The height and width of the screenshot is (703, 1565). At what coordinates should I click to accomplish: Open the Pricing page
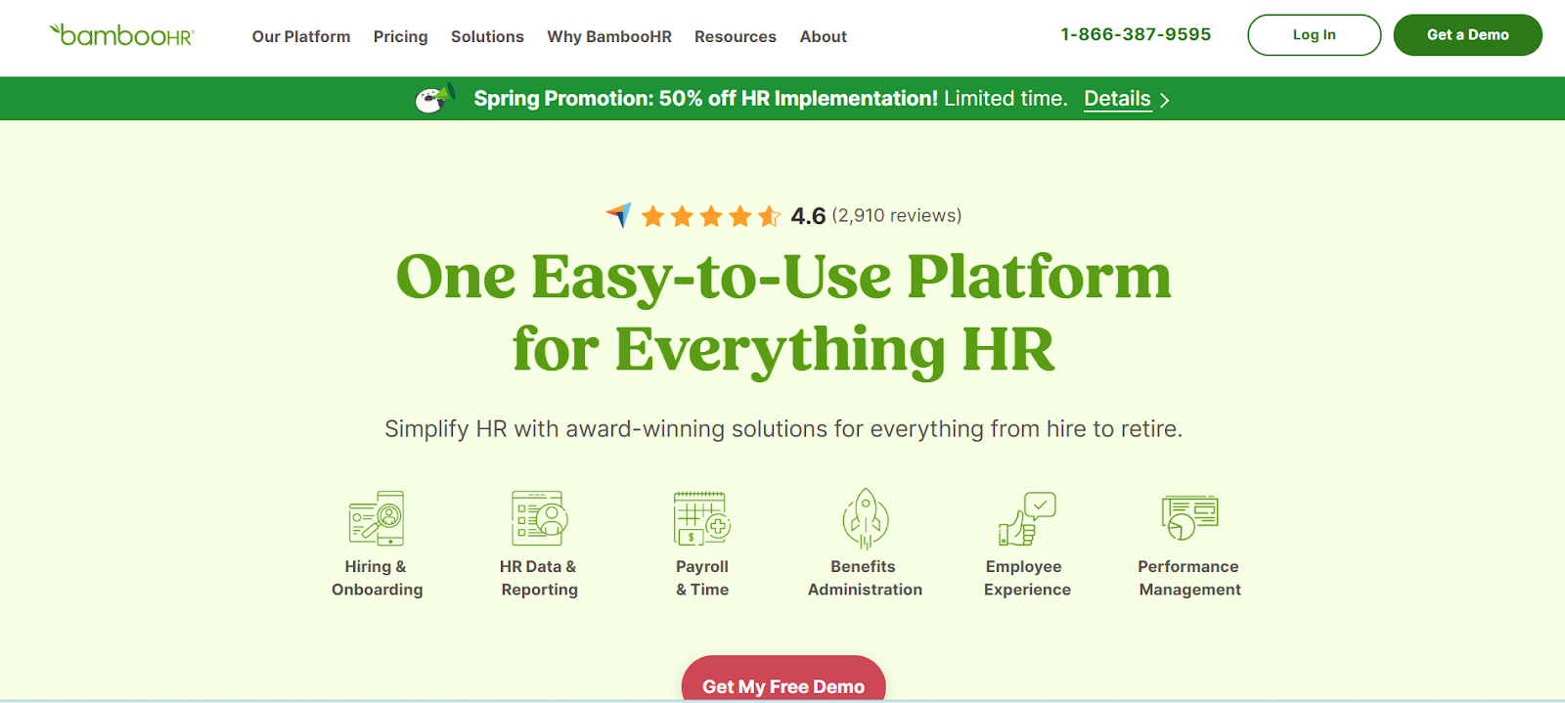[400, 36]
